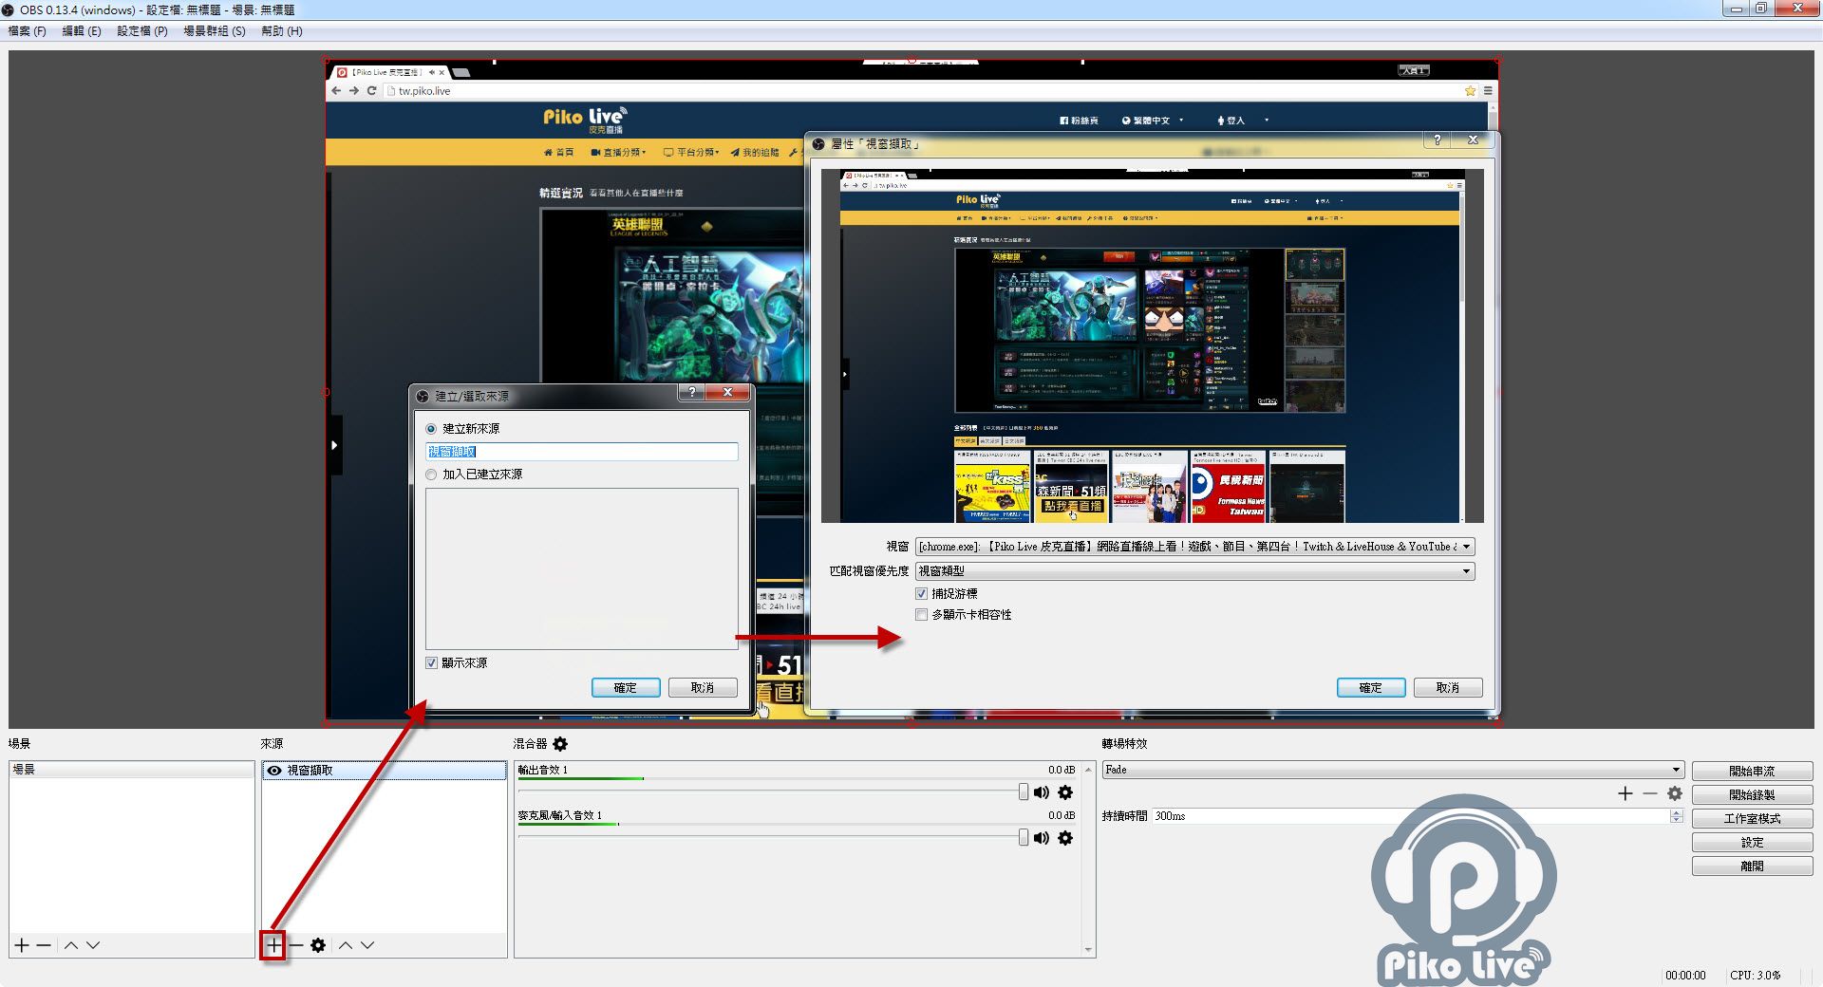Click 輸出音效 1 volume slider handle
The image size is (1823, 987).
1023,791
